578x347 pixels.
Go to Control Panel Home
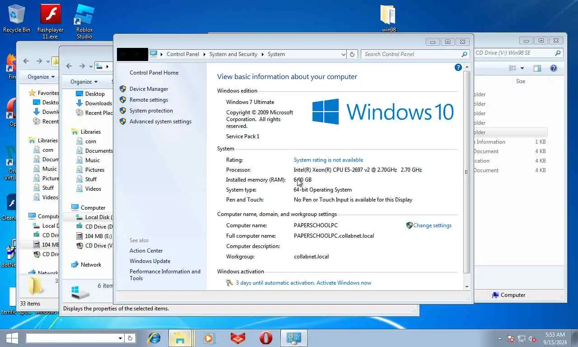[154, 73]
